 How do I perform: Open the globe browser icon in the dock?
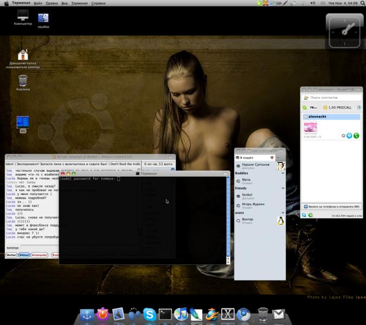(212, 314)
